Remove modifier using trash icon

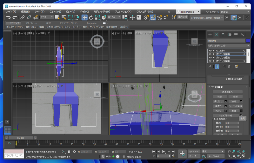click(229, 66)
